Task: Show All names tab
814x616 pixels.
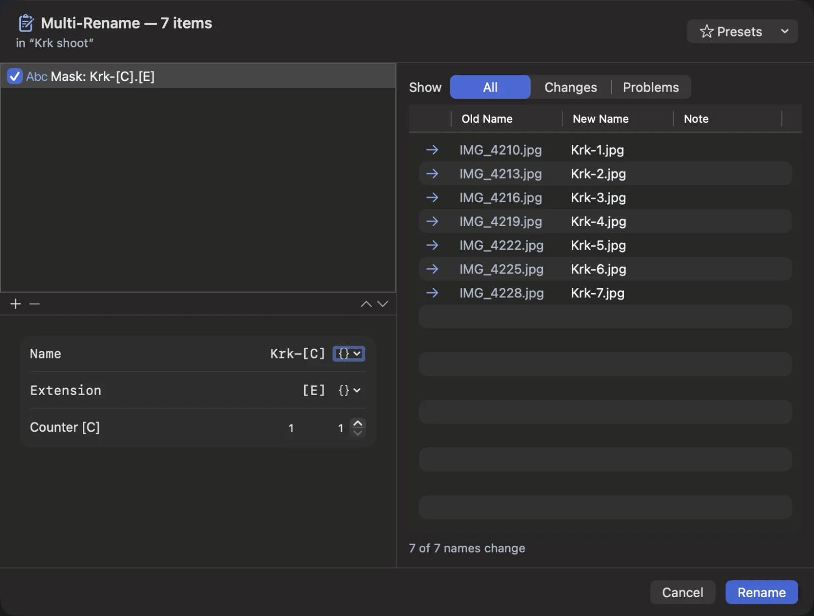Action: 490,87
